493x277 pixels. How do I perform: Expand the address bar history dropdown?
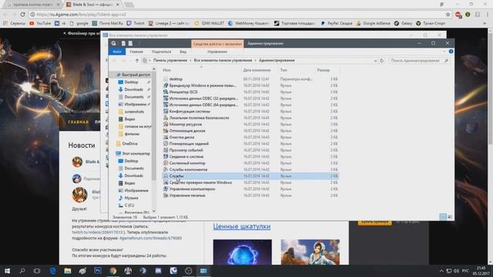click(x=375, y=60)
